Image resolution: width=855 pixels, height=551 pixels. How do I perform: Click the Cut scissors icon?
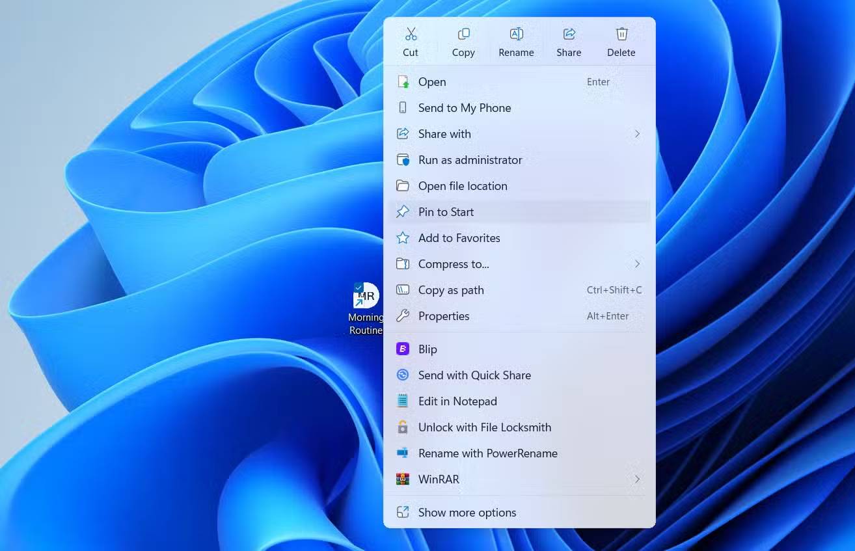point(411,34)
